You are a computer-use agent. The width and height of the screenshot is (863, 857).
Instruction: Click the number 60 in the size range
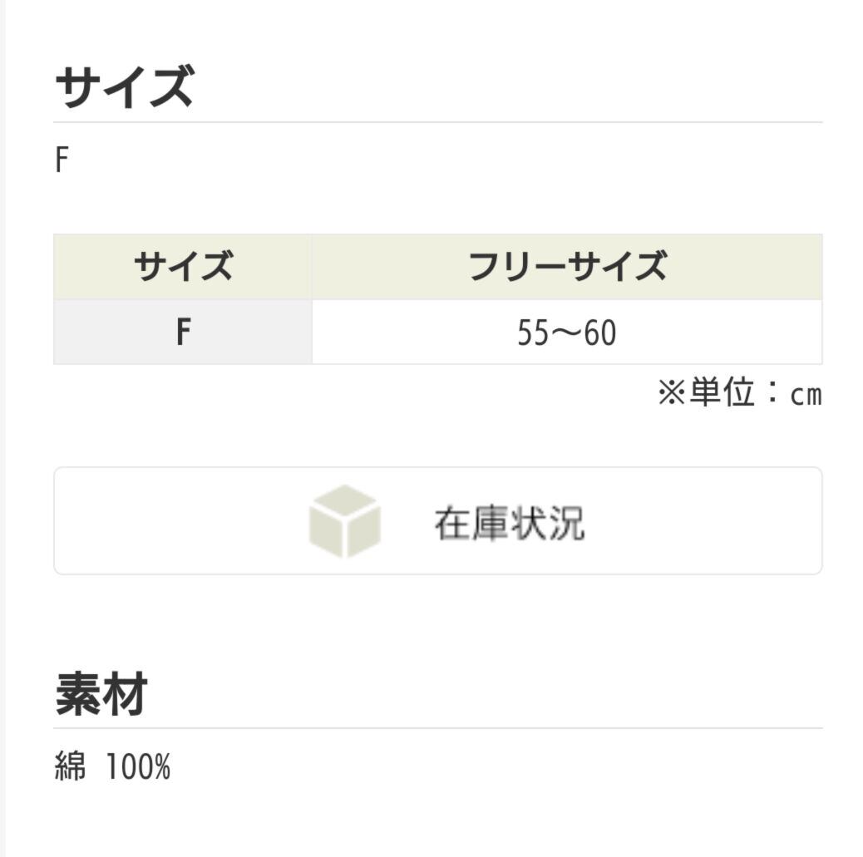click(600, 333)
